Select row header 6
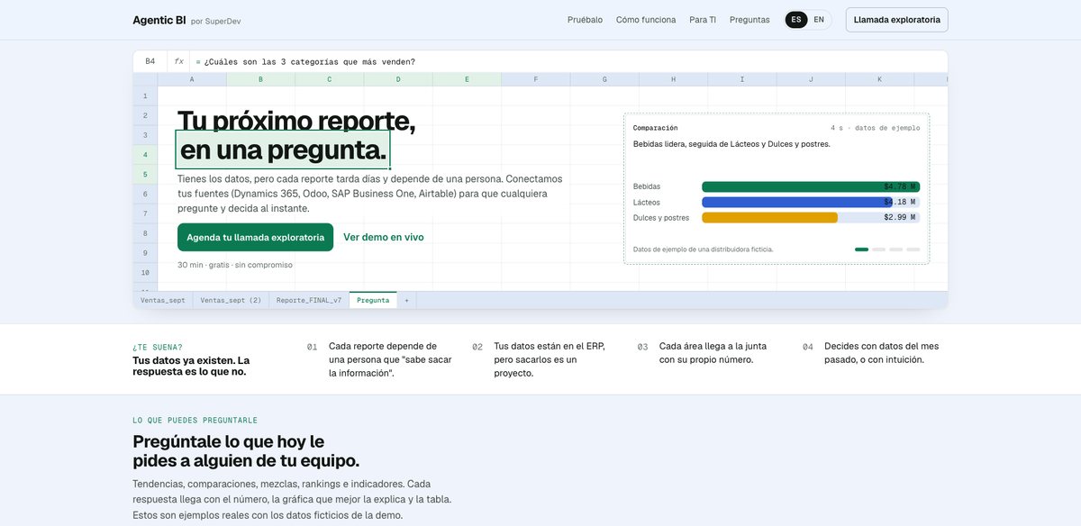The height and width of the screenshot is (526, 1081). (145, 194)
